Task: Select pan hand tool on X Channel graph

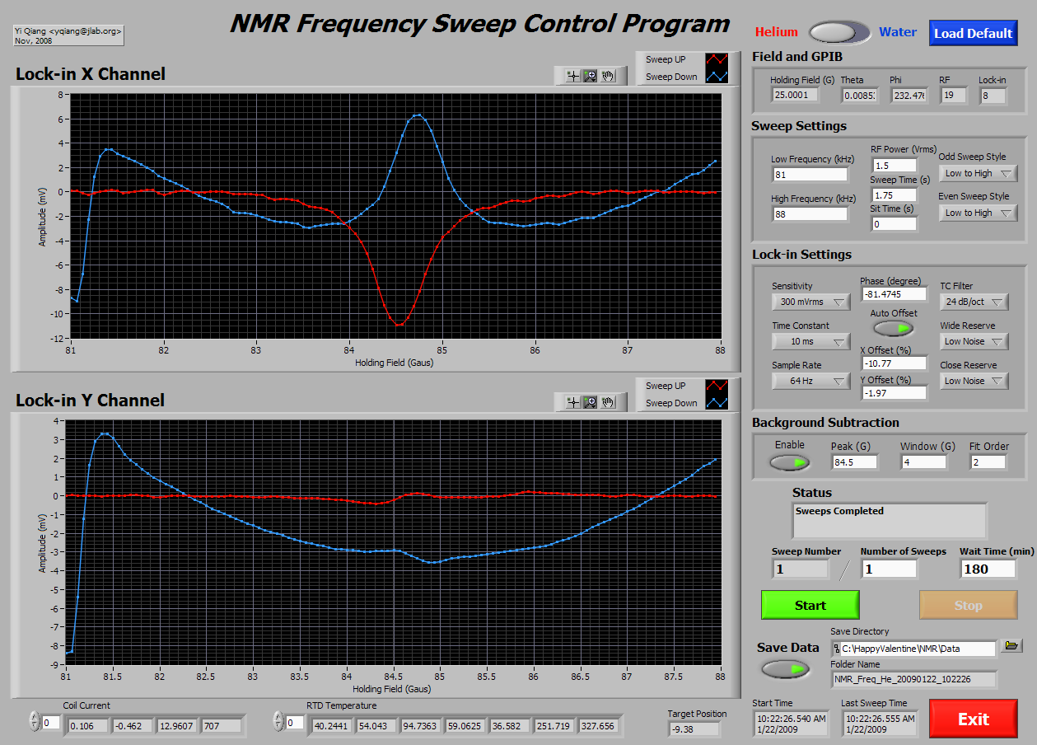Action: point(609,77)
